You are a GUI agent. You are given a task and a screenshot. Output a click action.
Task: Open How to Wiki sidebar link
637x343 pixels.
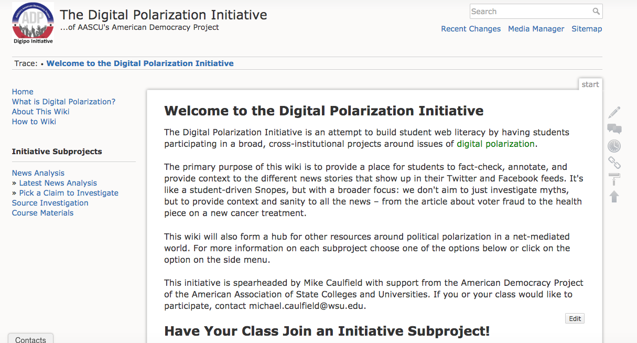34,122
